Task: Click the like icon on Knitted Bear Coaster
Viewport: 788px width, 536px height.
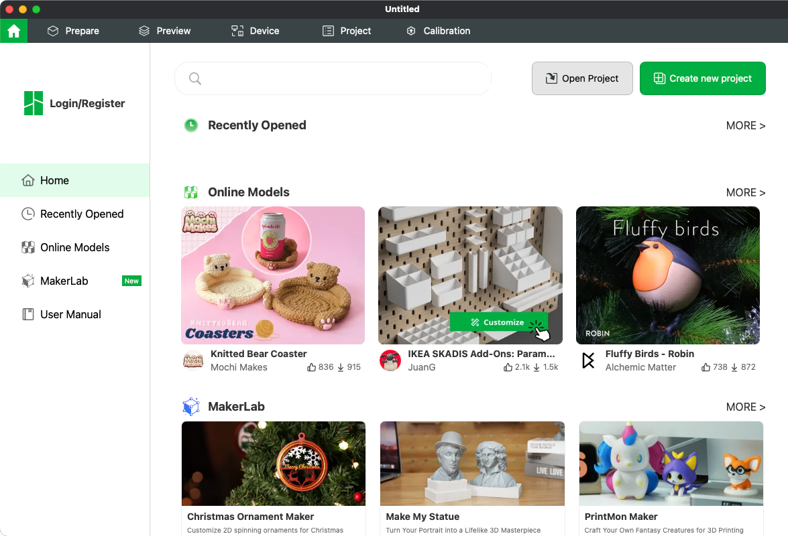Action: coord(312,367)
